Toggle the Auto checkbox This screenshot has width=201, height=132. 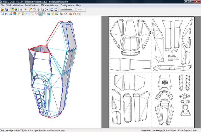(x=76, y=9)
